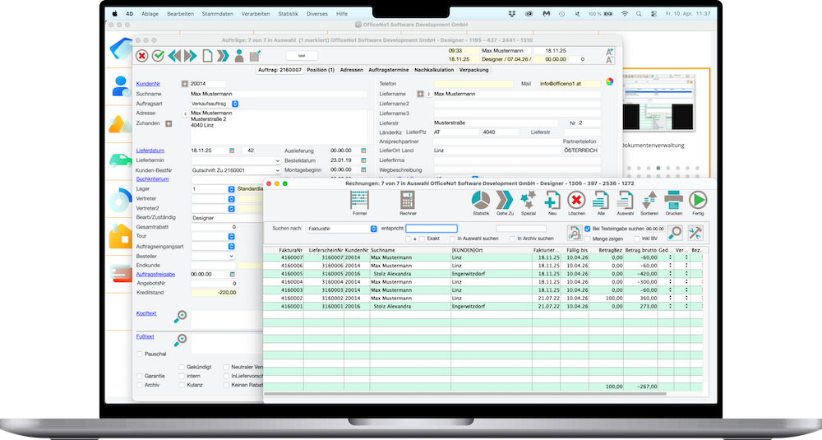This screenshot has width=822, height=440.
Task: Open Spotlight search in macOS menu bar
Action: pyautogui.click(x=639, y=14)
